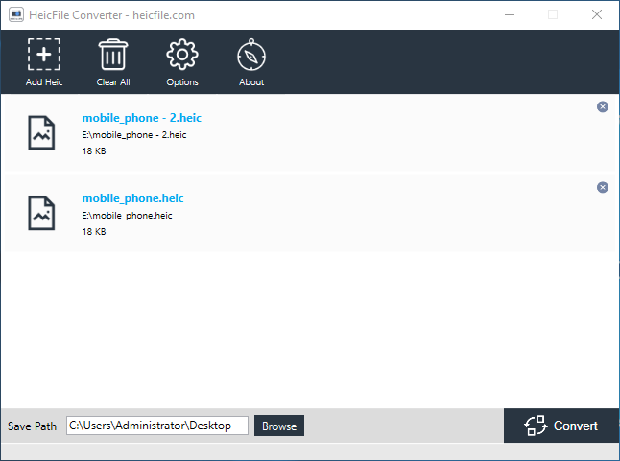Select the image file icon for mobile_phone.heic

pos(41,213)
